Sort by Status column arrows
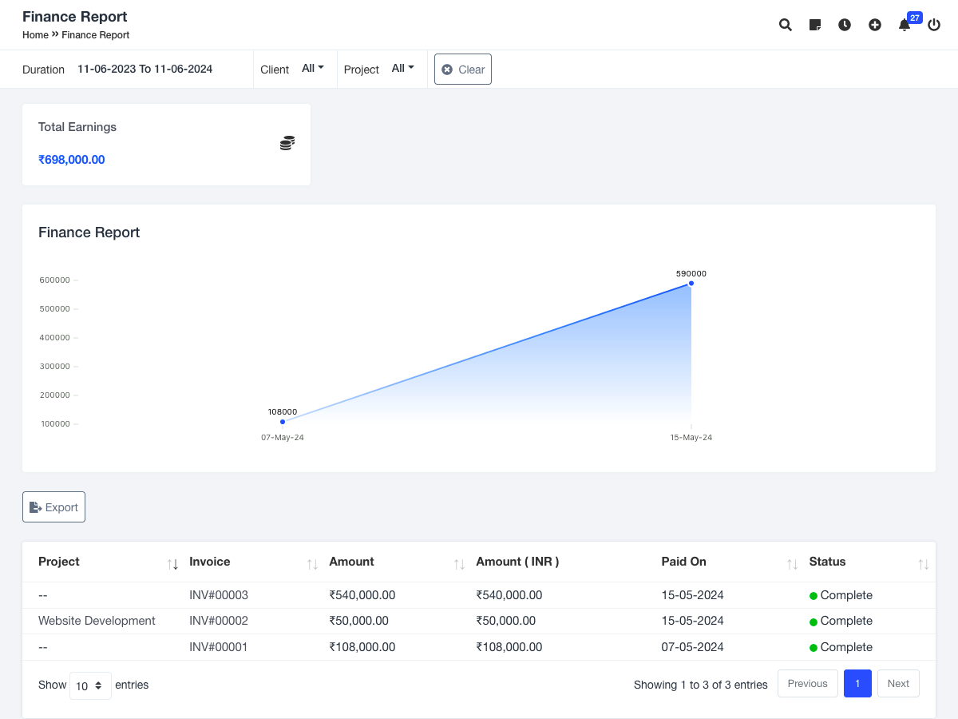 [923, 564]
